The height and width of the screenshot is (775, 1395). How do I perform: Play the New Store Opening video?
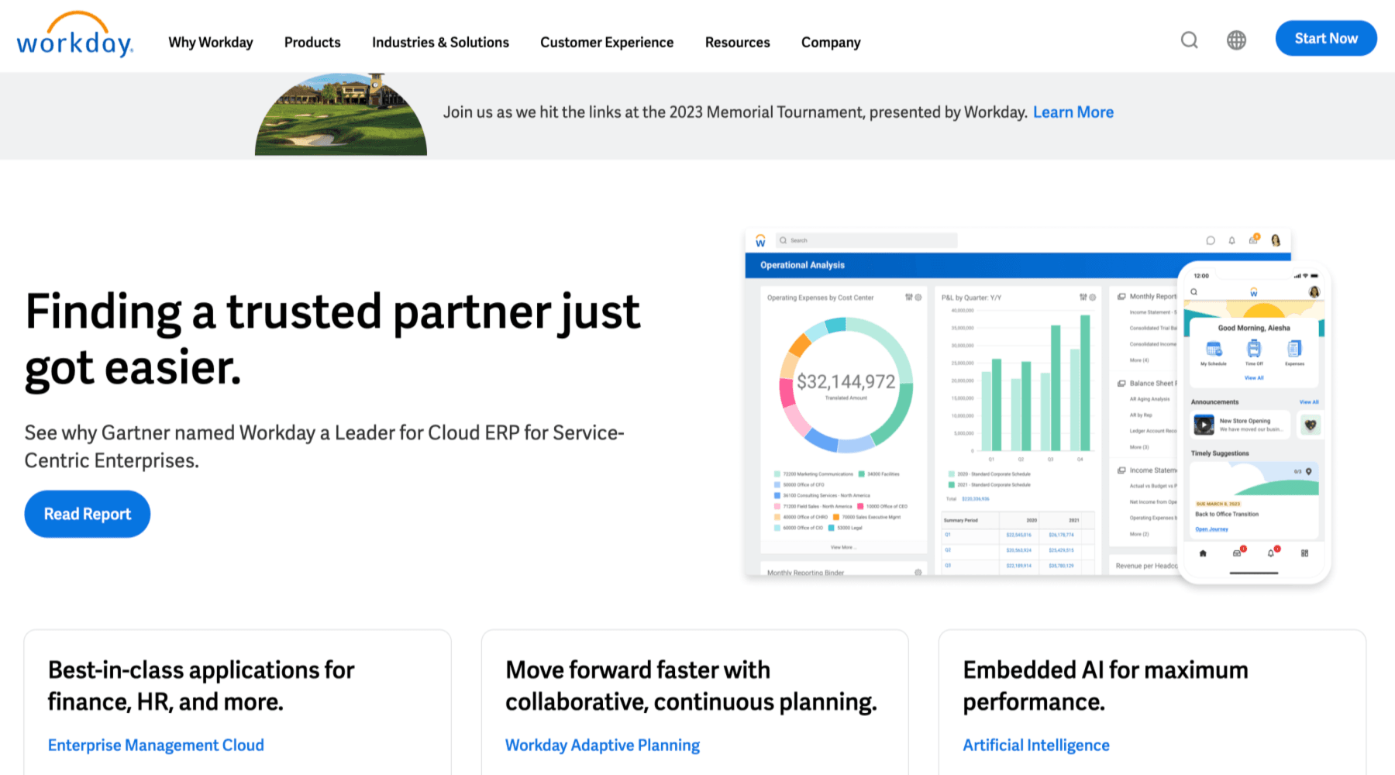(x=1204, y=425)
